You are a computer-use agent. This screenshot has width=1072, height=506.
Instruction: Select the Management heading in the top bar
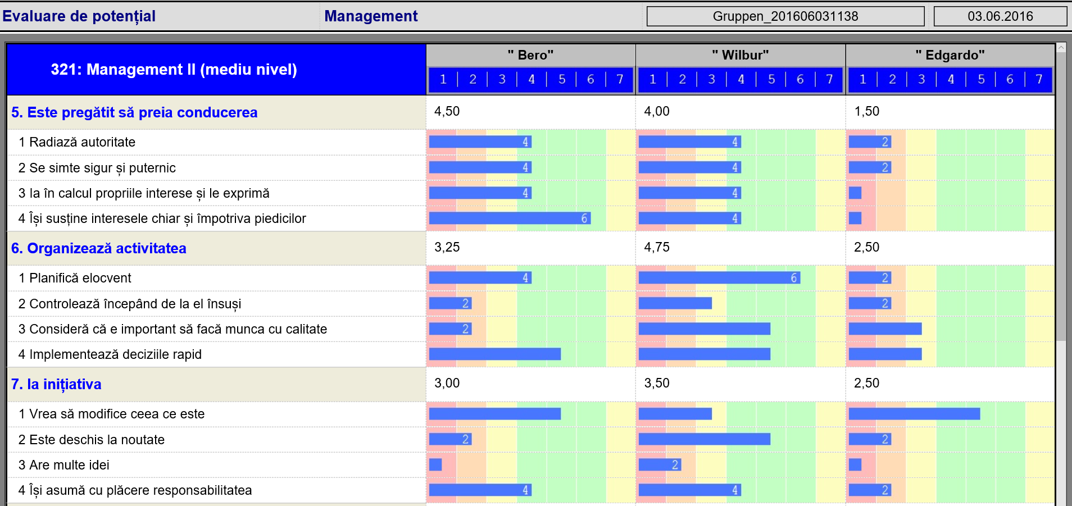pyautogui.click(x=371, y=16)
